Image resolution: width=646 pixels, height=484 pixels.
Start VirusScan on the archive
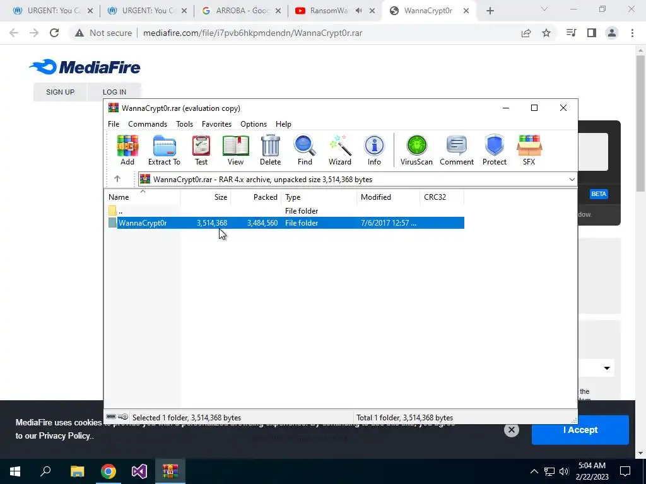click(416, 150)
